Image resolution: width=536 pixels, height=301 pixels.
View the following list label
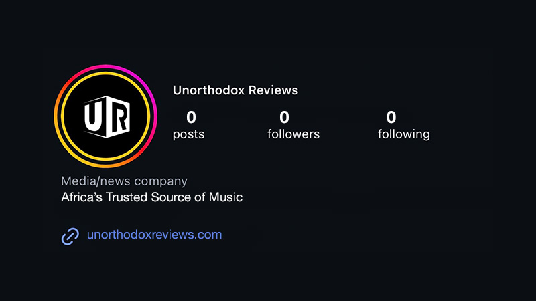[x=404, y=134]
